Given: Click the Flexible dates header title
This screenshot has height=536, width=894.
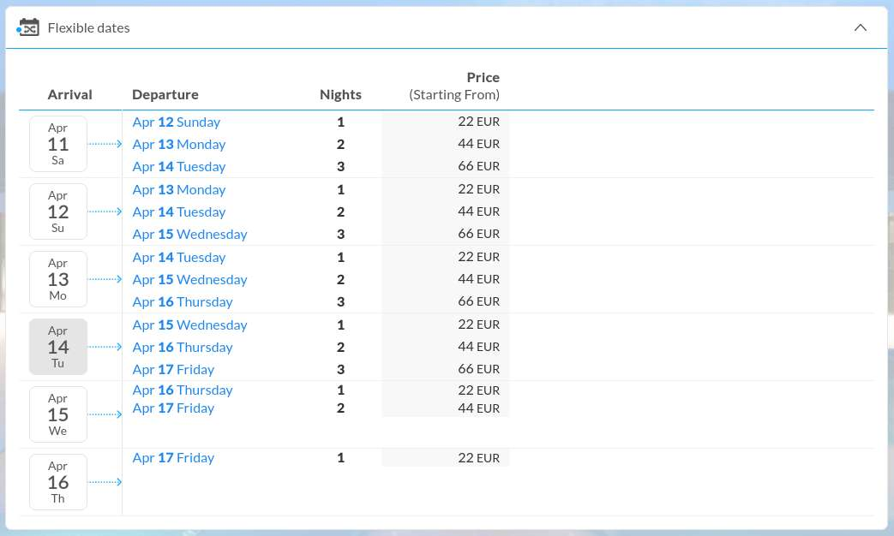Looking at the screenshot, I should click(x=89, y=27).
